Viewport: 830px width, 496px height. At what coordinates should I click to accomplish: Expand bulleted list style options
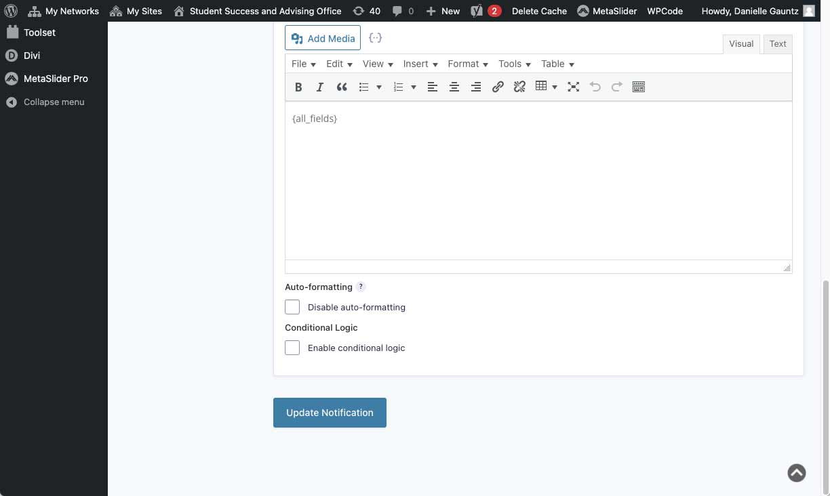379,87
